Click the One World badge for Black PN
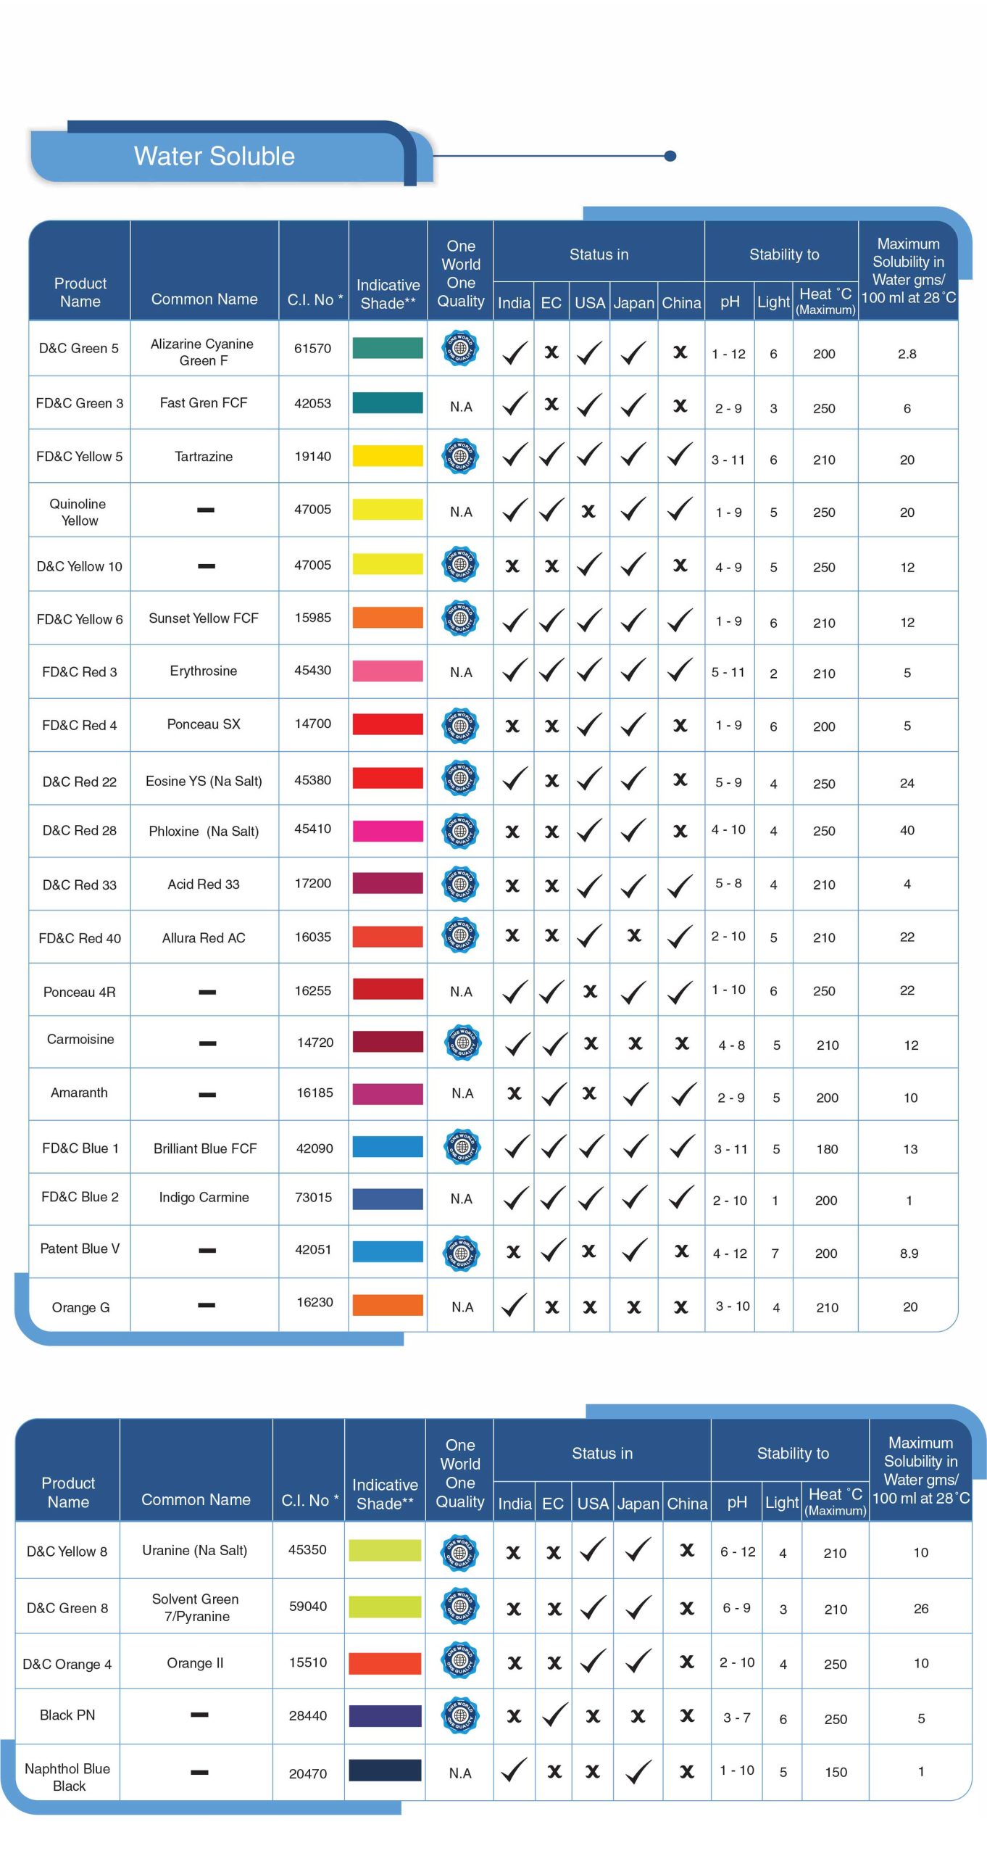 [459, 1715]
